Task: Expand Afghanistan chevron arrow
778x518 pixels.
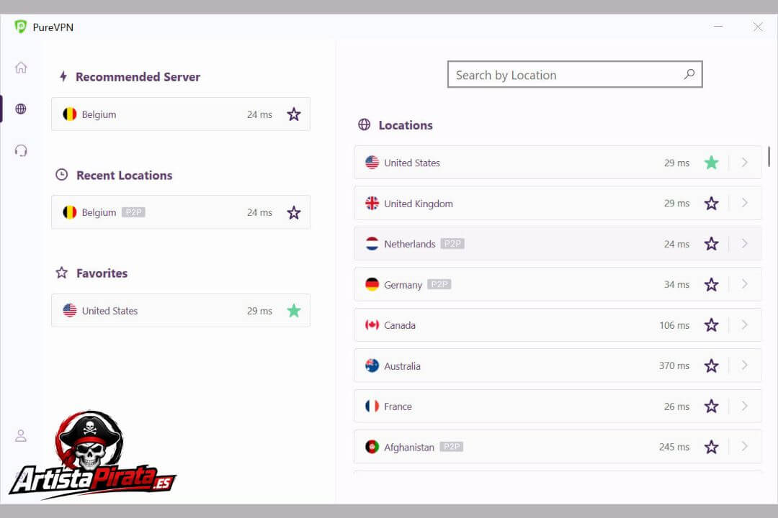Action: (745, 447)
